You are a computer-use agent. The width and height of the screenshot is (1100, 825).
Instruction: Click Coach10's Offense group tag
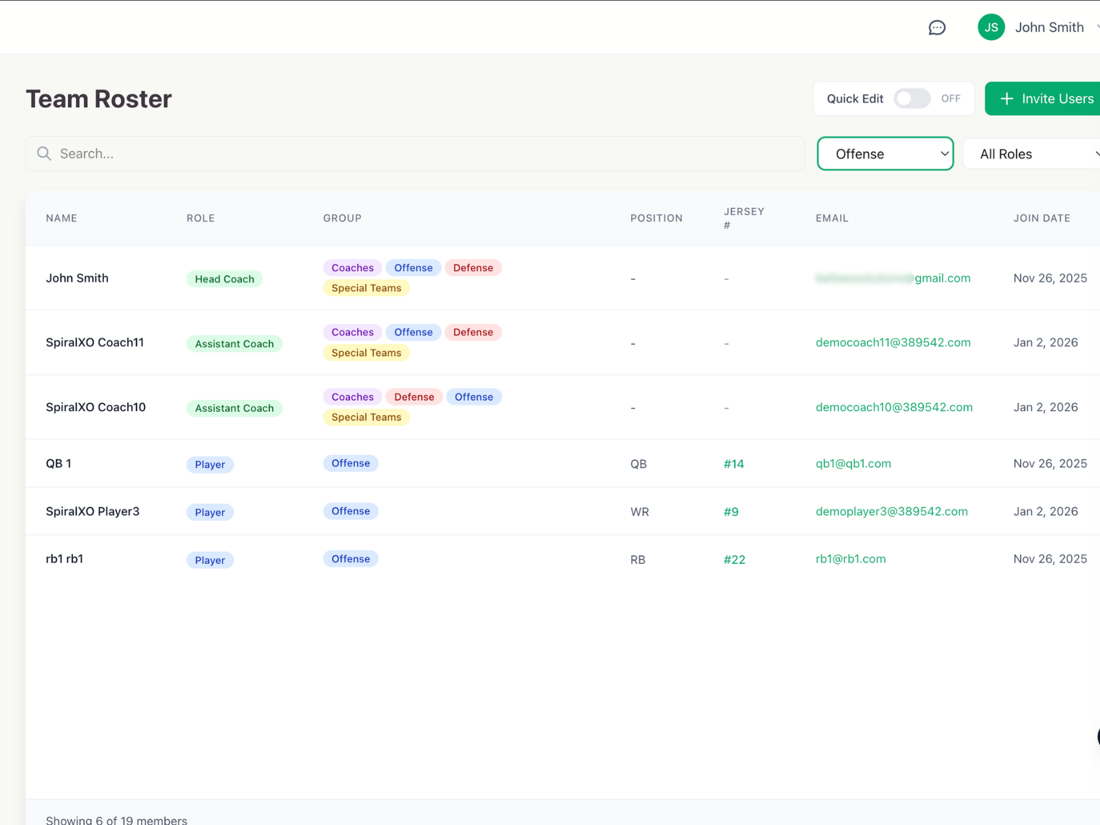[x=474, y=397]
